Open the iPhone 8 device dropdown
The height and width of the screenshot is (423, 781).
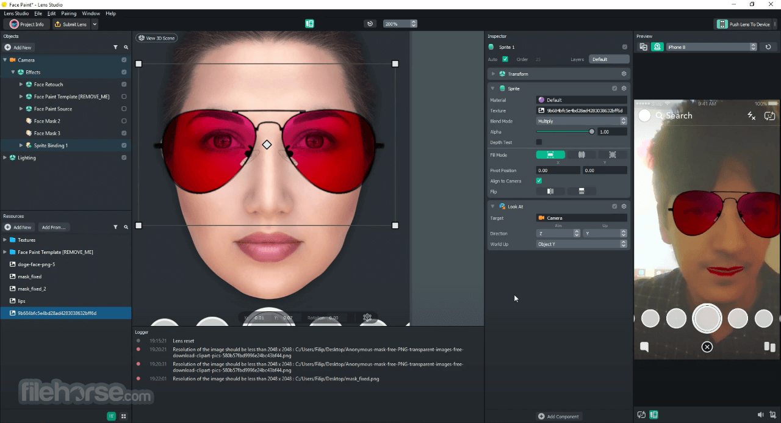tap(711, 47)
